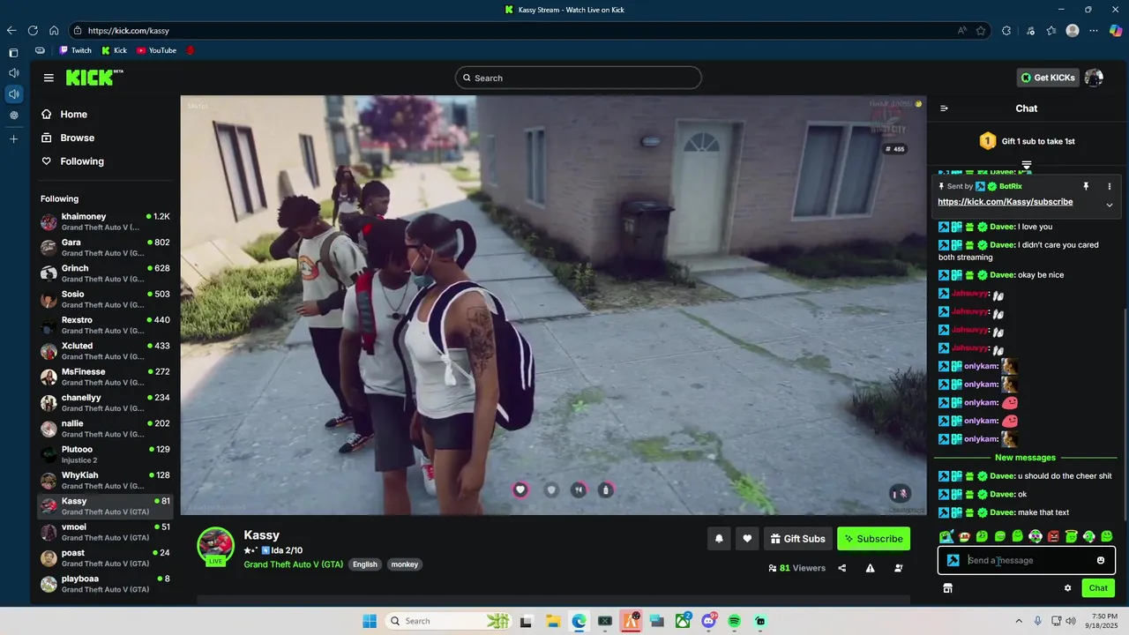Go back in the browser
This screenshot has width=1129, height=635.
11,30
